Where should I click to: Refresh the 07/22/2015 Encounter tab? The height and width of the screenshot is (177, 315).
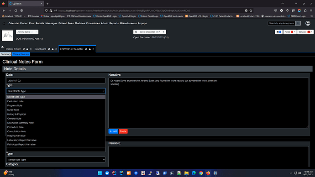pyautogui.click(x=86, y=49)
